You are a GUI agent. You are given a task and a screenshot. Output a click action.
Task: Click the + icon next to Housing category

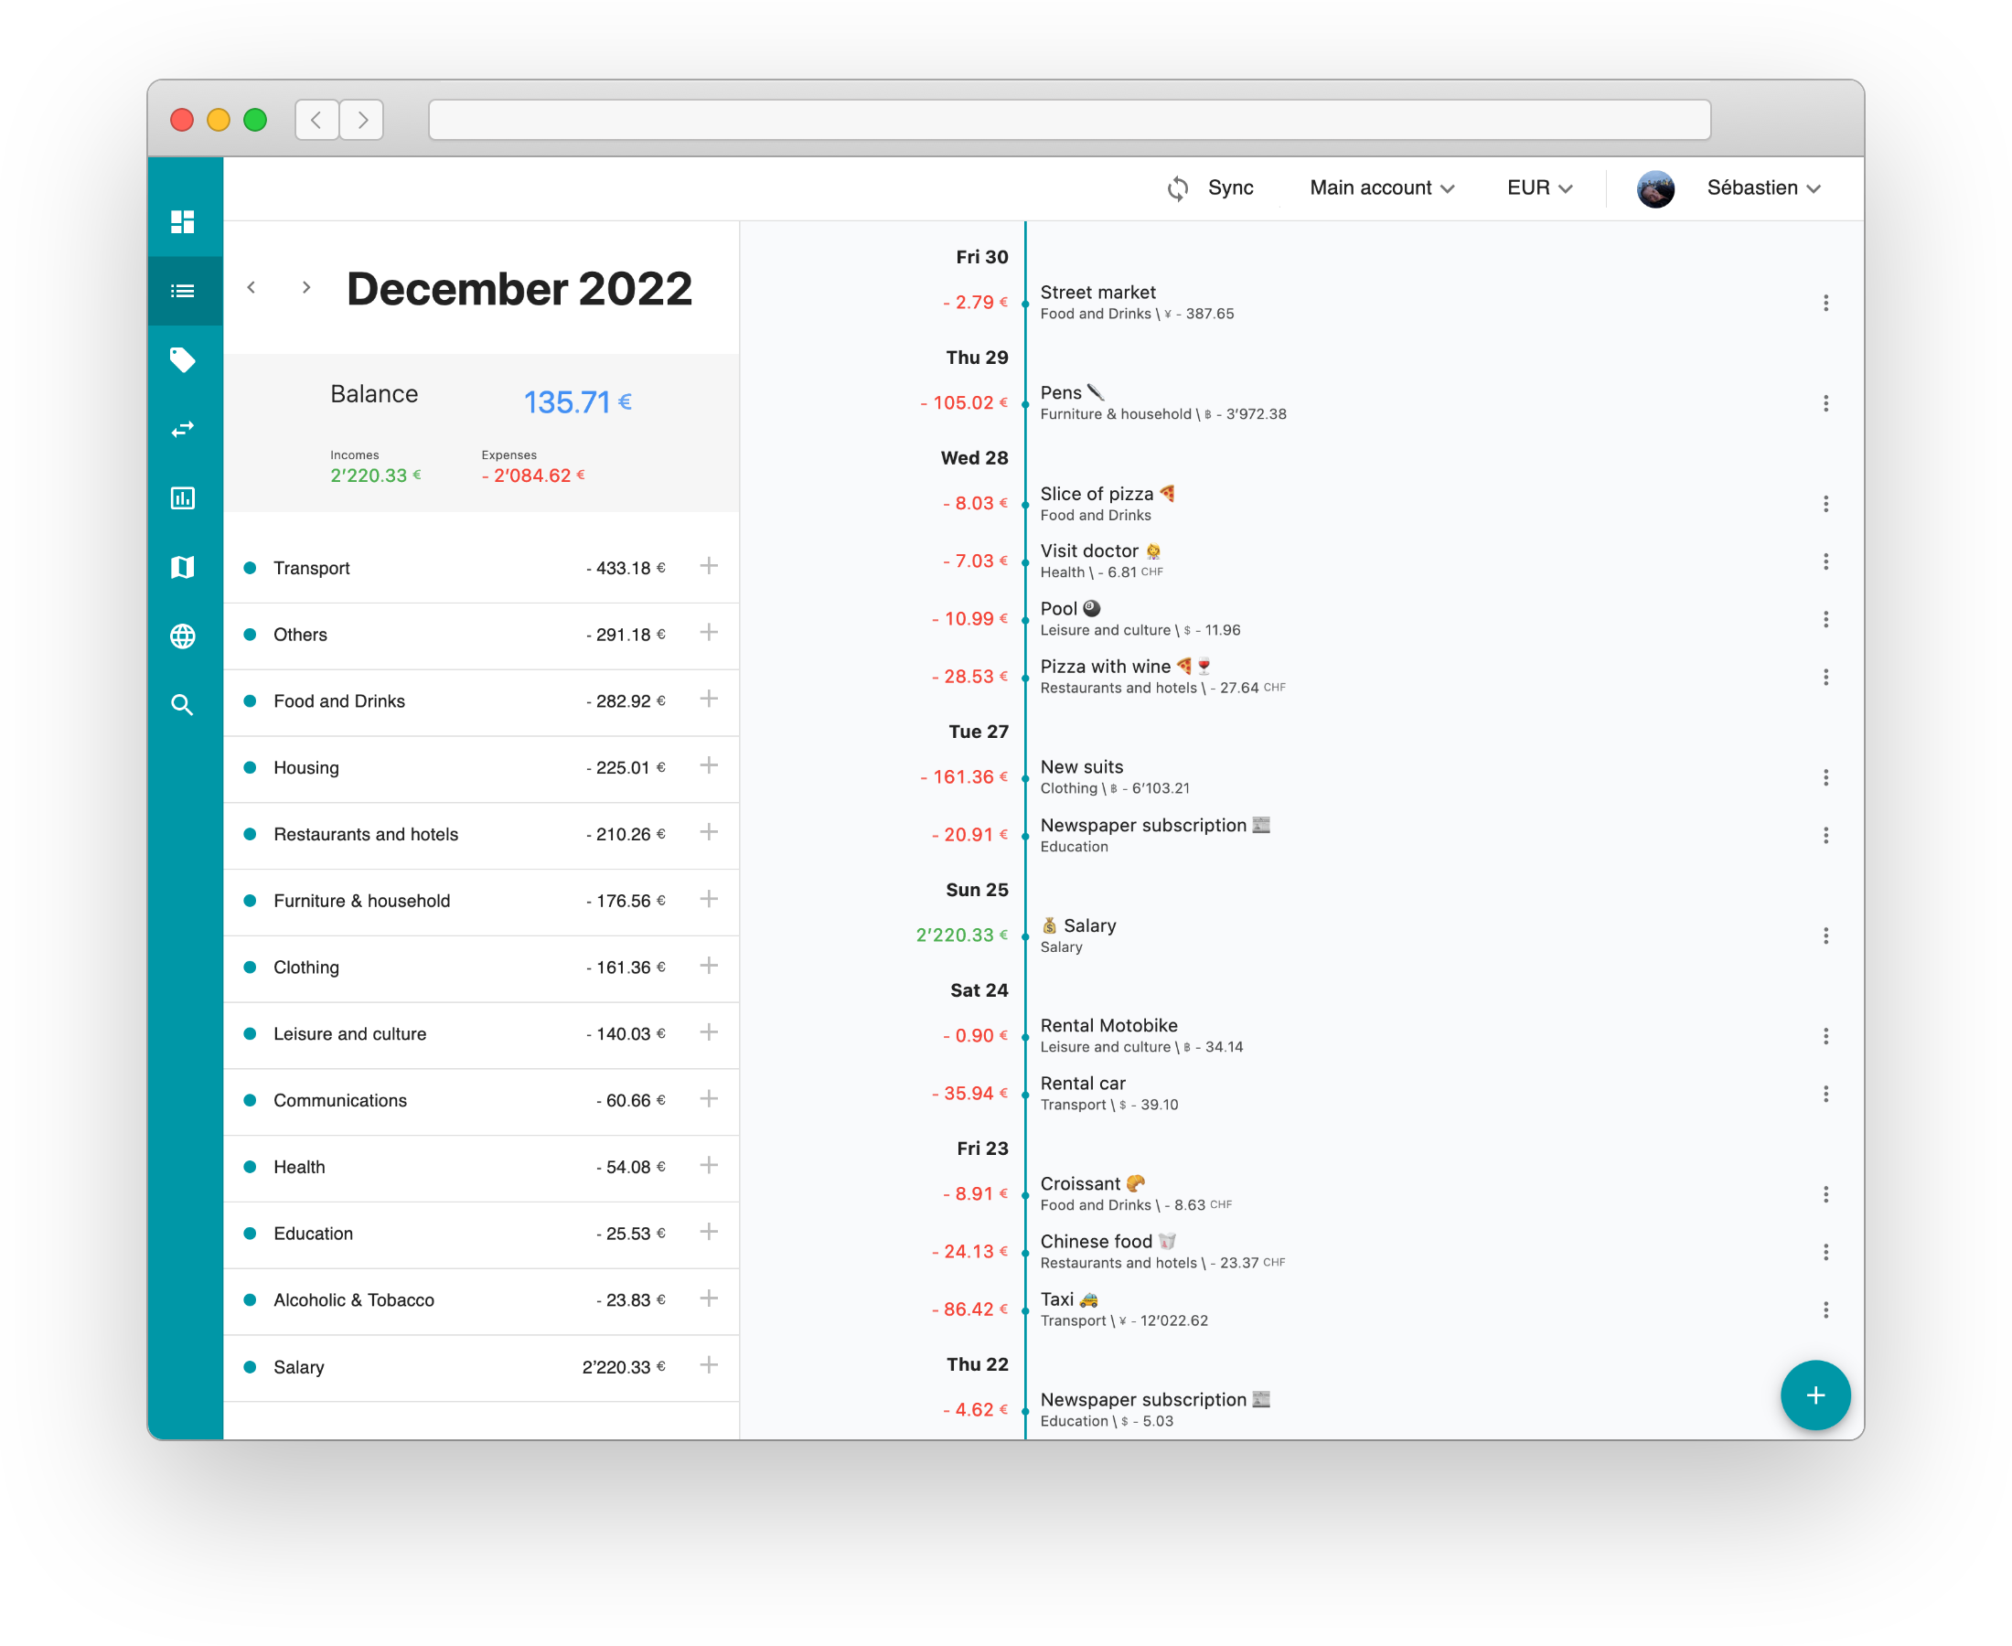pyautogui.click(x=709, y=765)
